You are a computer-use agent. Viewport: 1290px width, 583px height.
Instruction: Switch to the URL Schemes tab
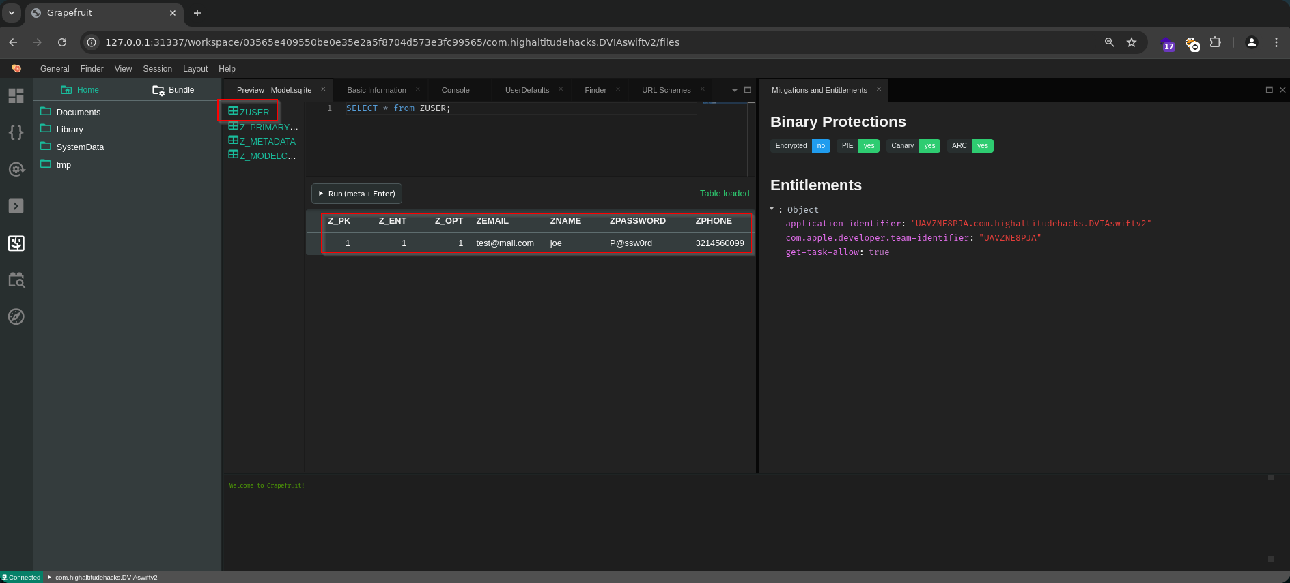pyautogui.click(x=667, y=90)
